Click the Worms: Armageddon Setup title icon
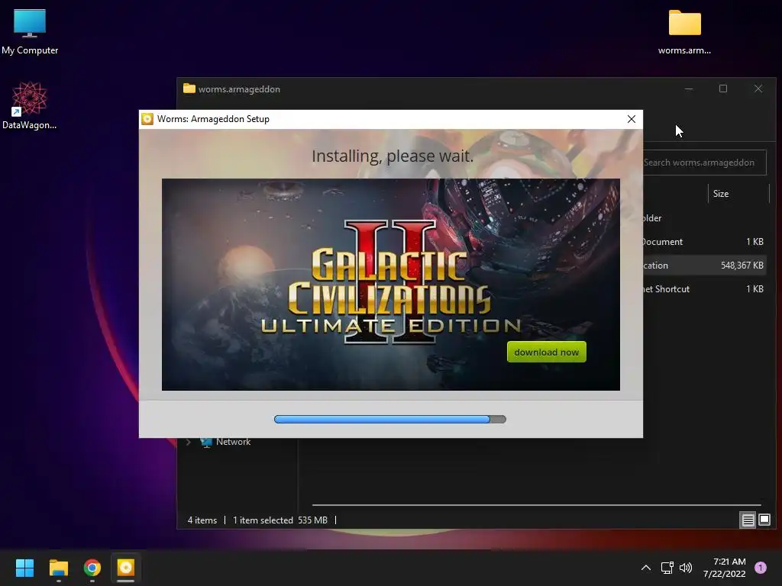782x586 pixels. pos(147,119)
